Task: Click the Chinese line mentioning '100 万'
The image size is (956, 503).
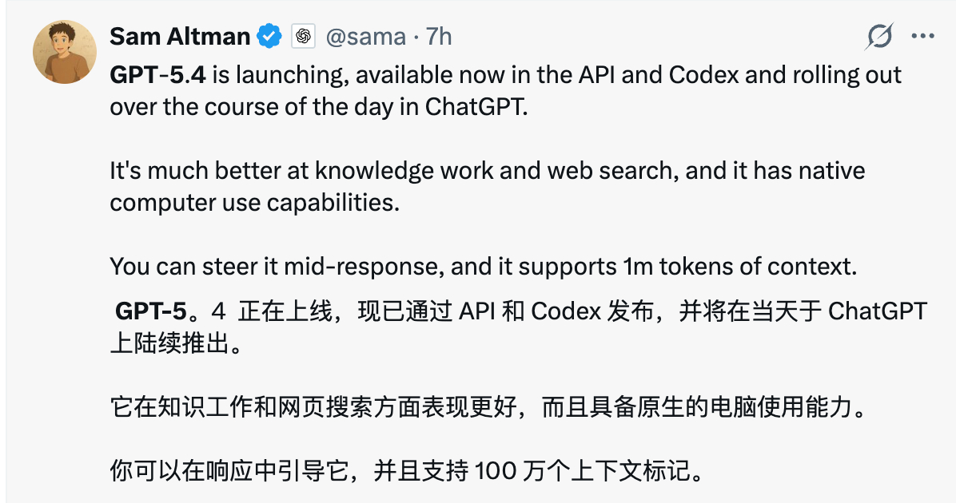Action: (408, 471)
